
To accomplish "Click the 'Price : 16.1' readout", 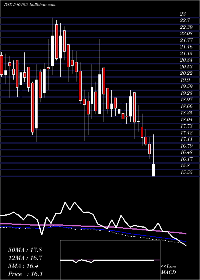I will point(25,274).
